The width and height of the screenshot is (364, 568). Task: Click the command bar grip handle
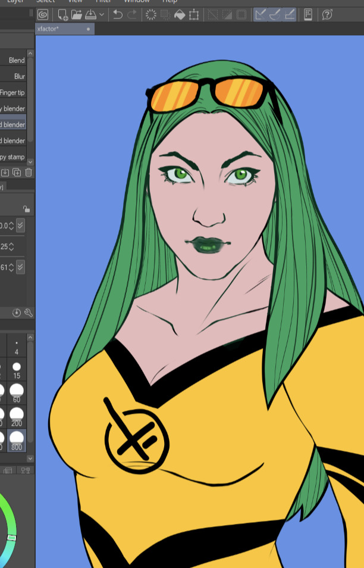coord(31,14)
